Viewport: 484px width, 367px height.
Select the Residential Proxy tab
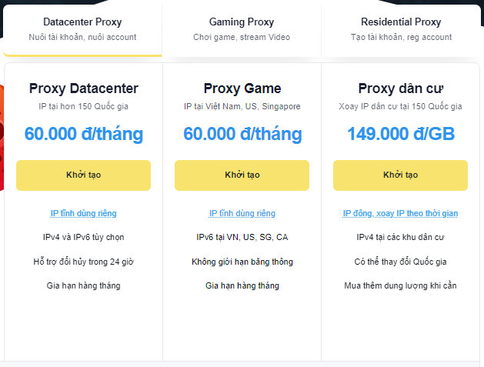tap(401, 28)
